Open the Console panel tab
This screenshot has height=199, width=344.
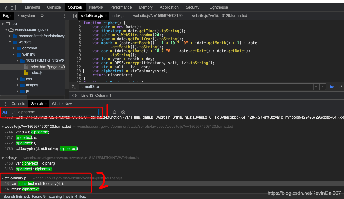54,7
